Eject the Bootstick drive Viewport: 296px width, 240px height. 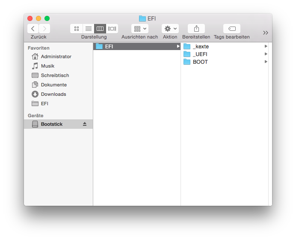click(x=85, y=124)
